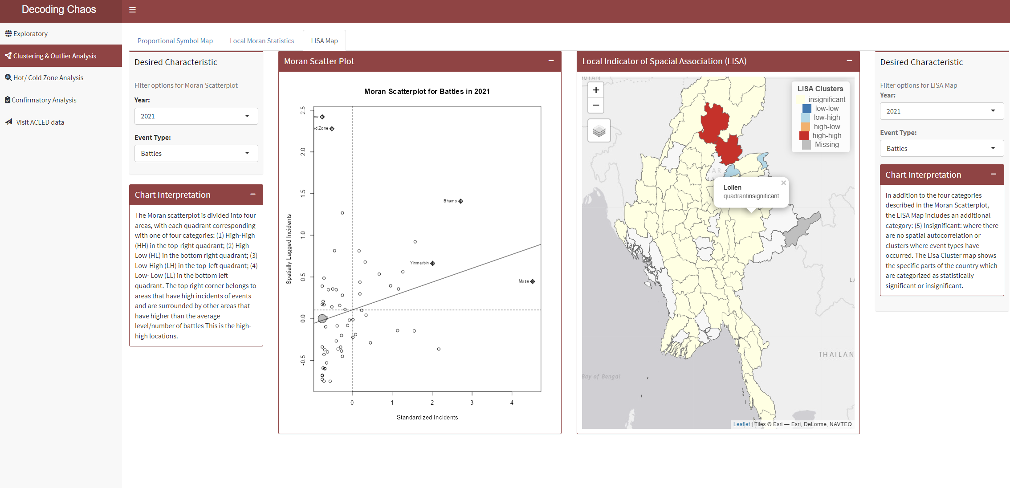Click Confirmatory Analysis clipboard icon
Image resolution: width=1010 pixels, height=488 pixels.
pyautogui.click(x=7, y=100)
